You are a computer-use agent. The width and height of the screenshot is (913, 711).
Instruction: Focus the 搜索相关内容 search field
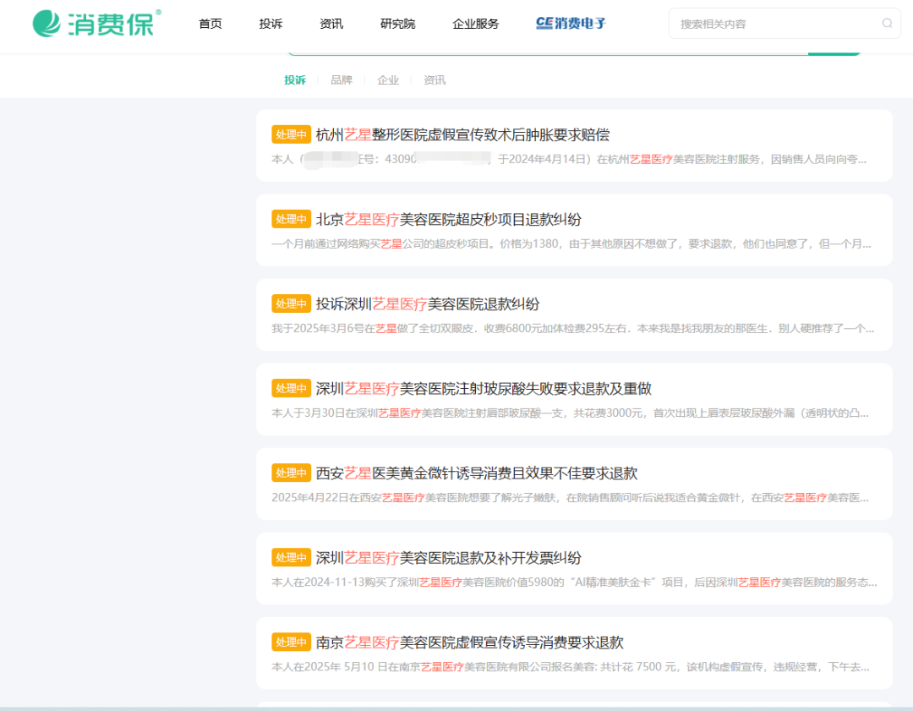(x=785, y=24)
